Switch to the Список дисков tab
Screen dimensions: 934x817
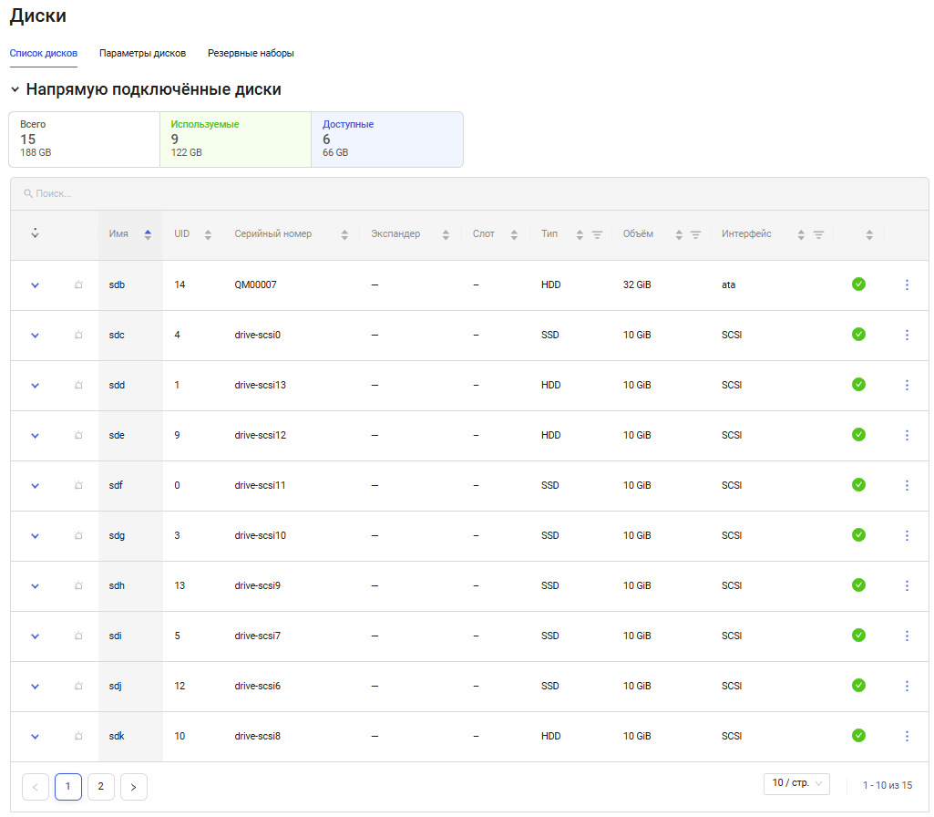44,53
